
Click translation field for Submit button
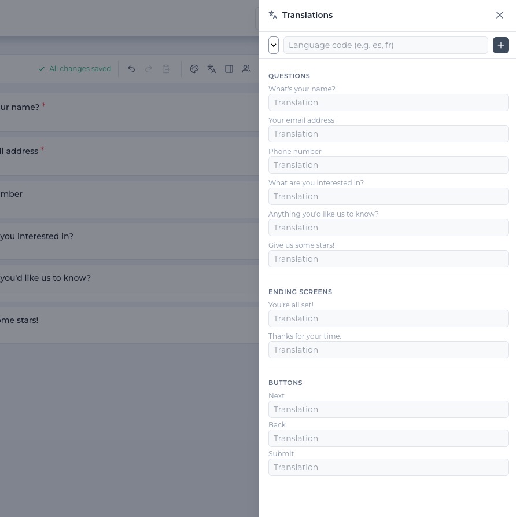(x=389, y=467)
